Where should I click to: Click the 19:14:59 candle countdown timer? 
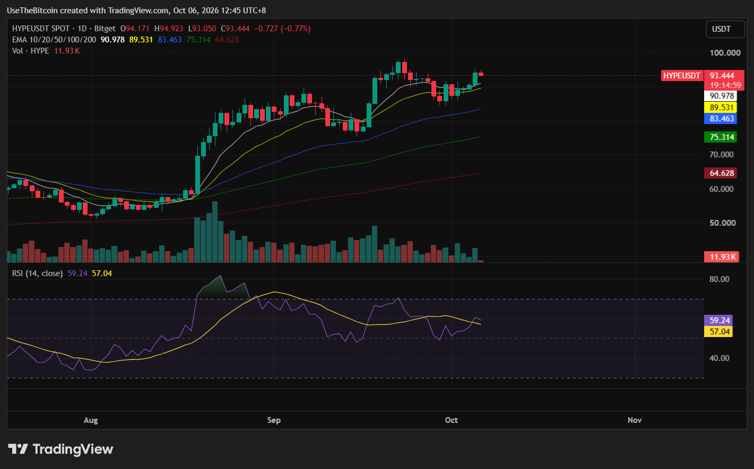pos(725,85)
